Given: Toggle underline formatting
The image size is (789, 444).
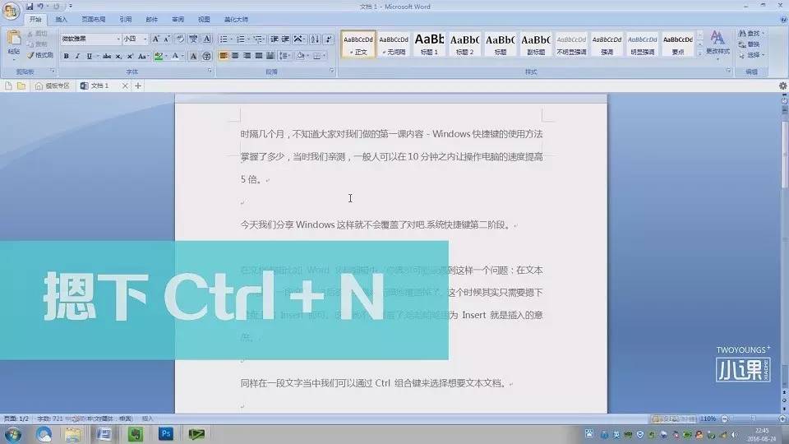Looking at the screenshot, I should [89, 57].
